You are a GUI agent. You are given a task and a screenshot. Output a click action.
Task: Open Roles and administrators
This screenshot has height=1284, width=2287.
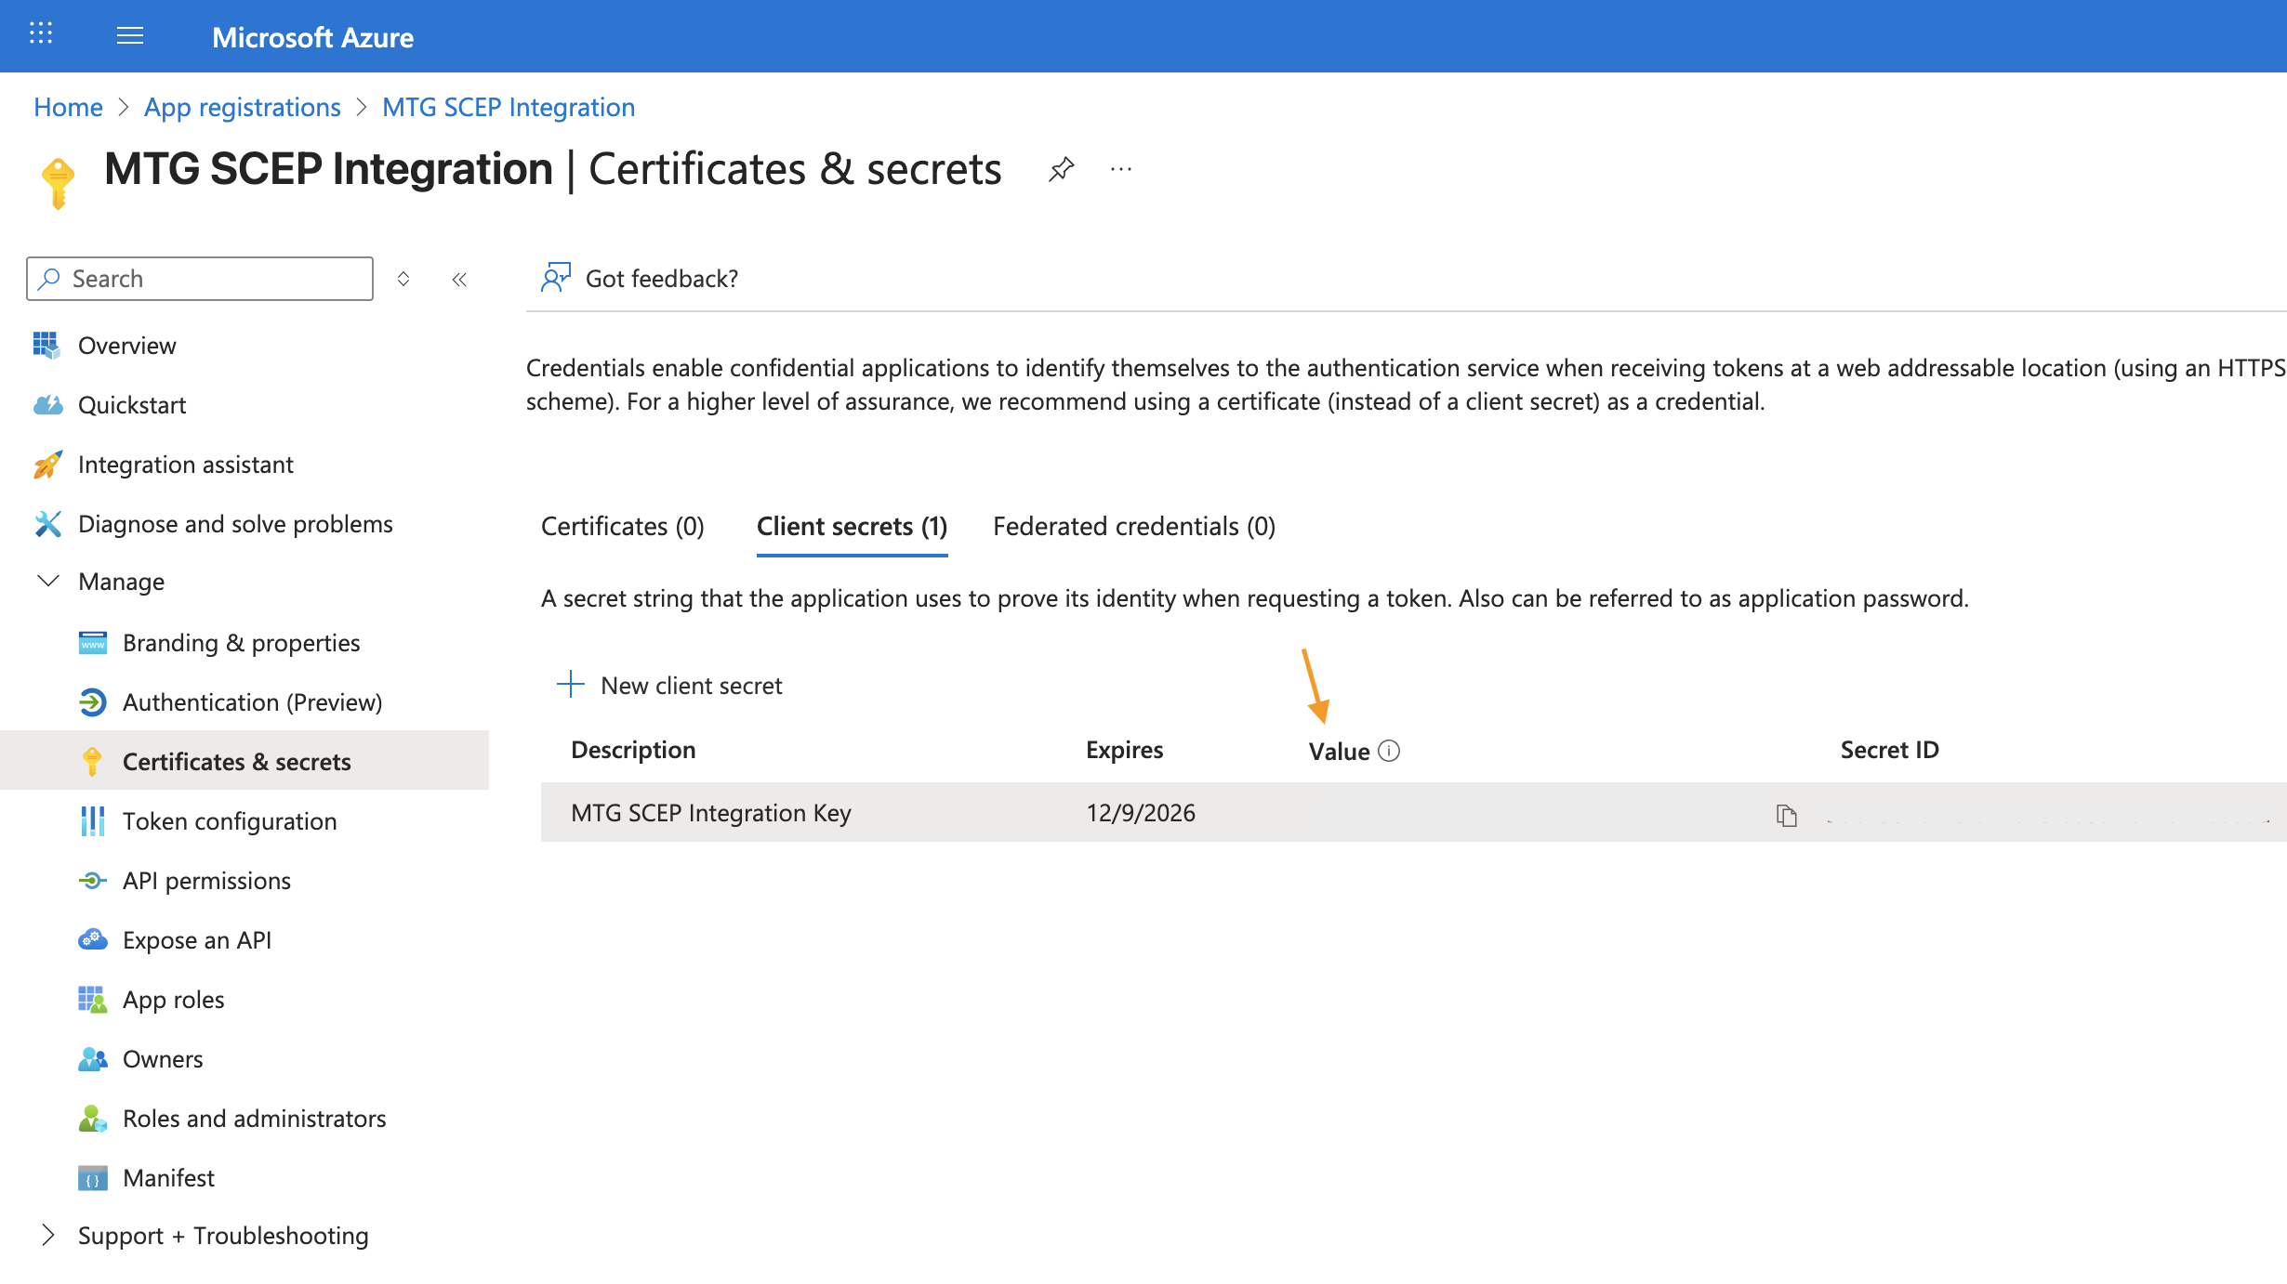pyautogui.click(x=254, y=1118)
